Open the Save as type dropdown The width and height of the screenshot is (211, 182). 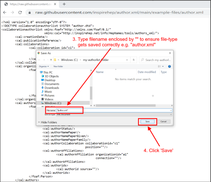pos(114,115)
